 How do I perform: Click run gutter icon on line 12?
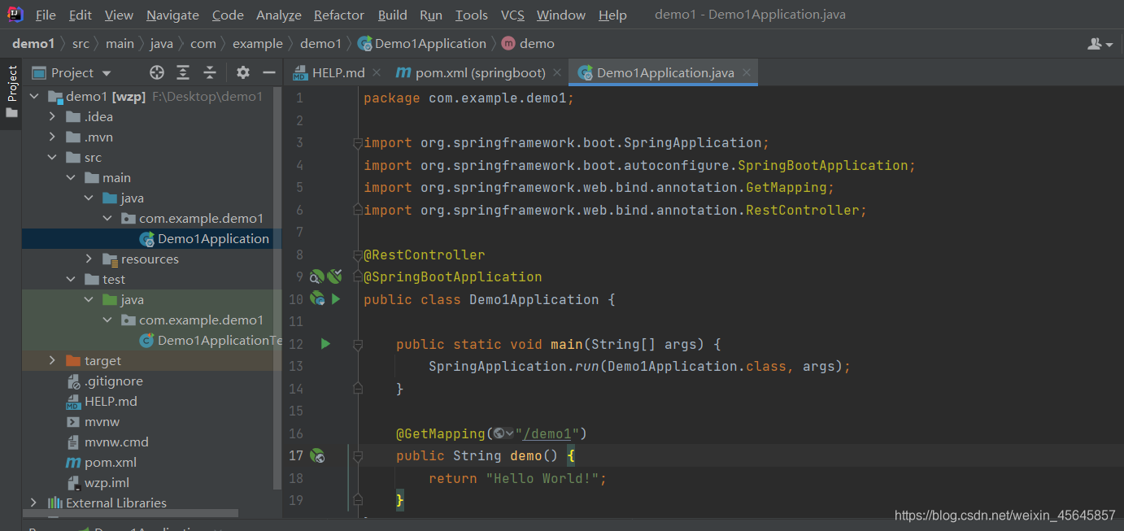[x=325, y=344]
